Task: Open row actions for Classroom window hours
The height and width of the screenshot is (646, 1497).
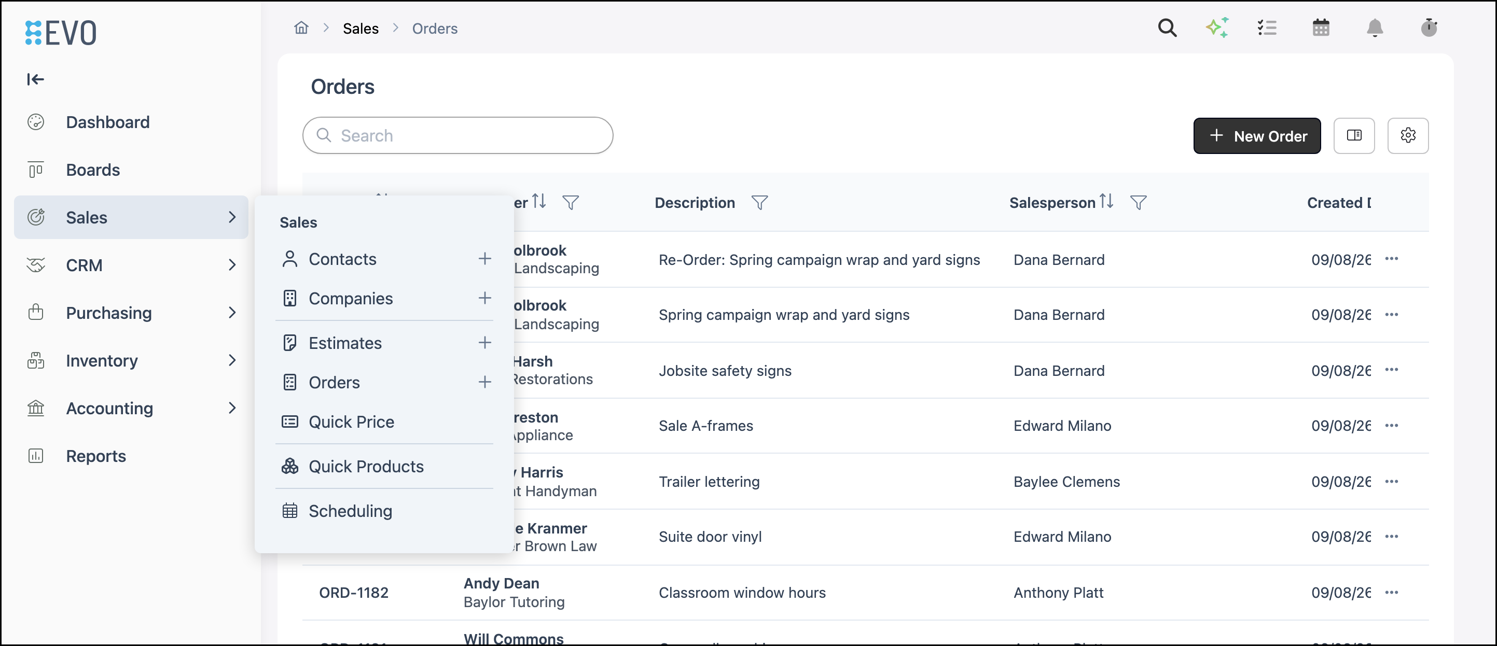Action: click(x=1391, y=593)
